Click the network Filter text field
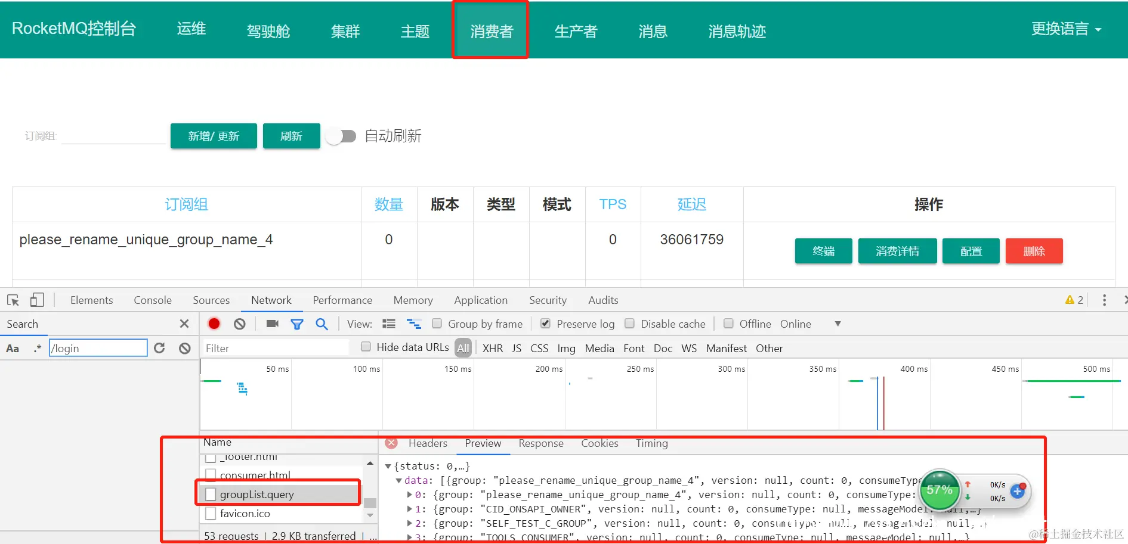The height and width of the screenshot is (544, 1128). tap(276, 348)
